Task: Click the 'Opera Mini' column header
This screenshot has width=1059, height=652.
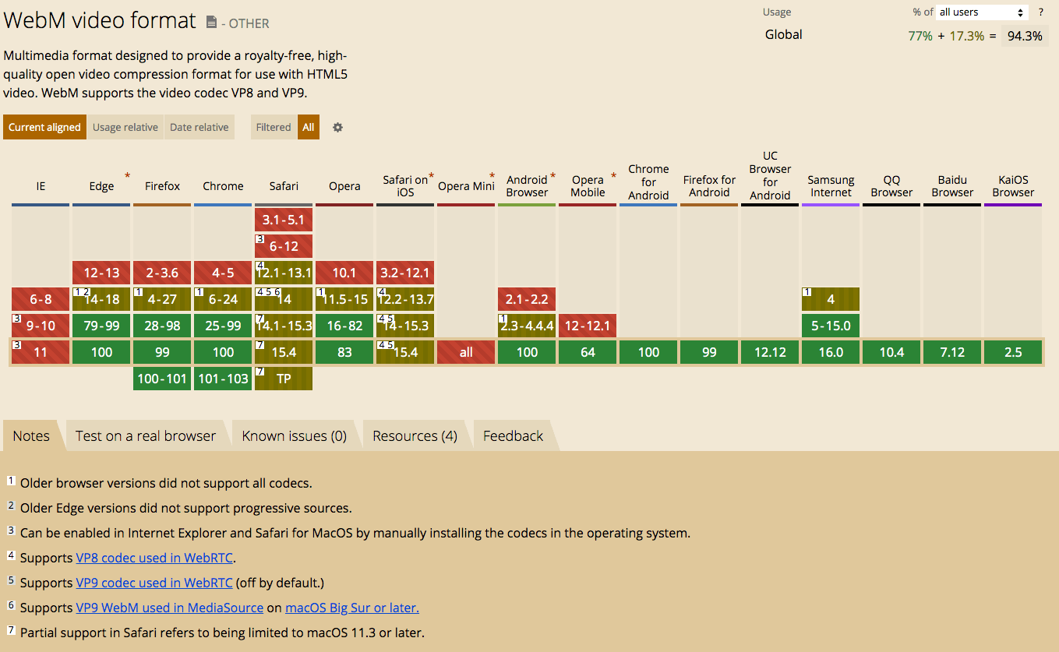Action: point(466,186)
